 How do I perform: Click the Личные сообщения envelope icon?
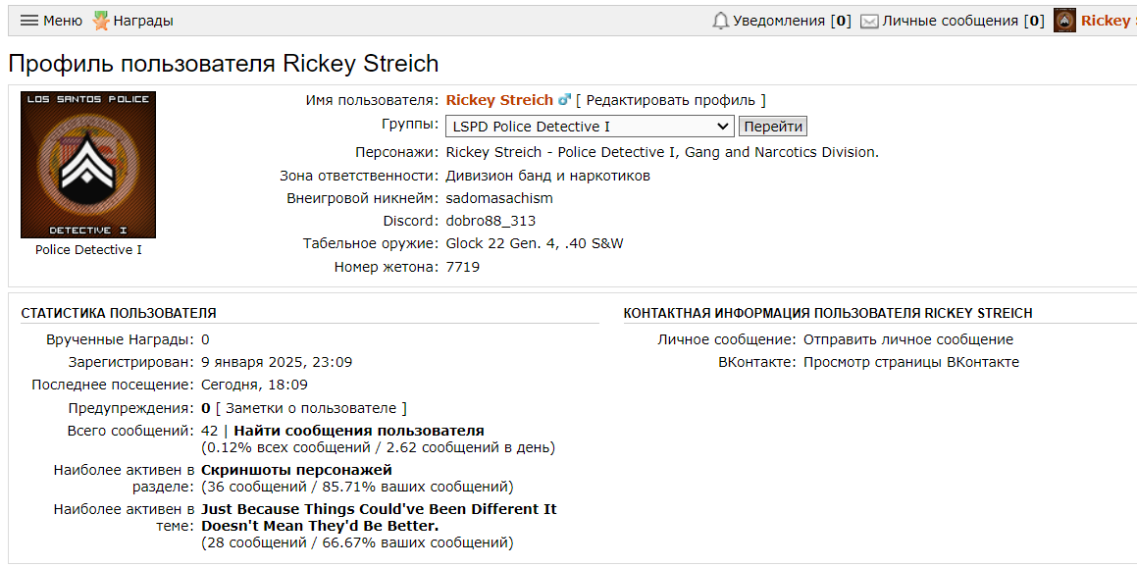(869, 21)
